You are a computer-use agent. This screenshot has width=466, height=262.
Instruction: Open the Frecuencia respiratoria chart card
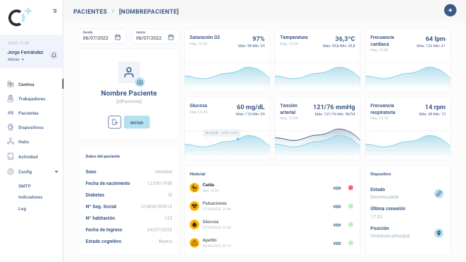pos(408,129)
